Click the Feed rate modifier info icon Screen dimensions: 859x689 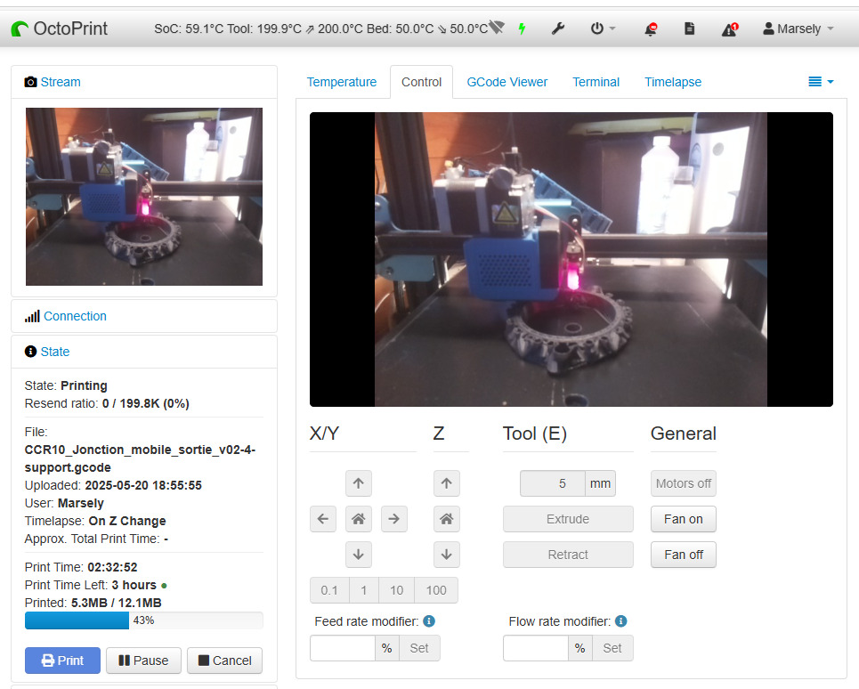[429, 621]
